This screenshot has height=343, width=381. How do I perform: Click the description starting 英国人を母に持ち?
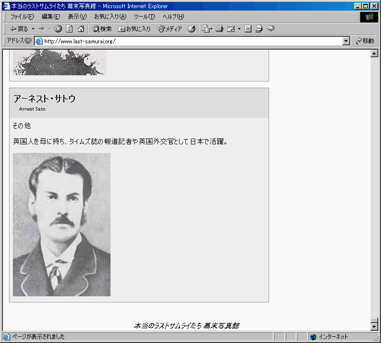(x=120, y=141)
